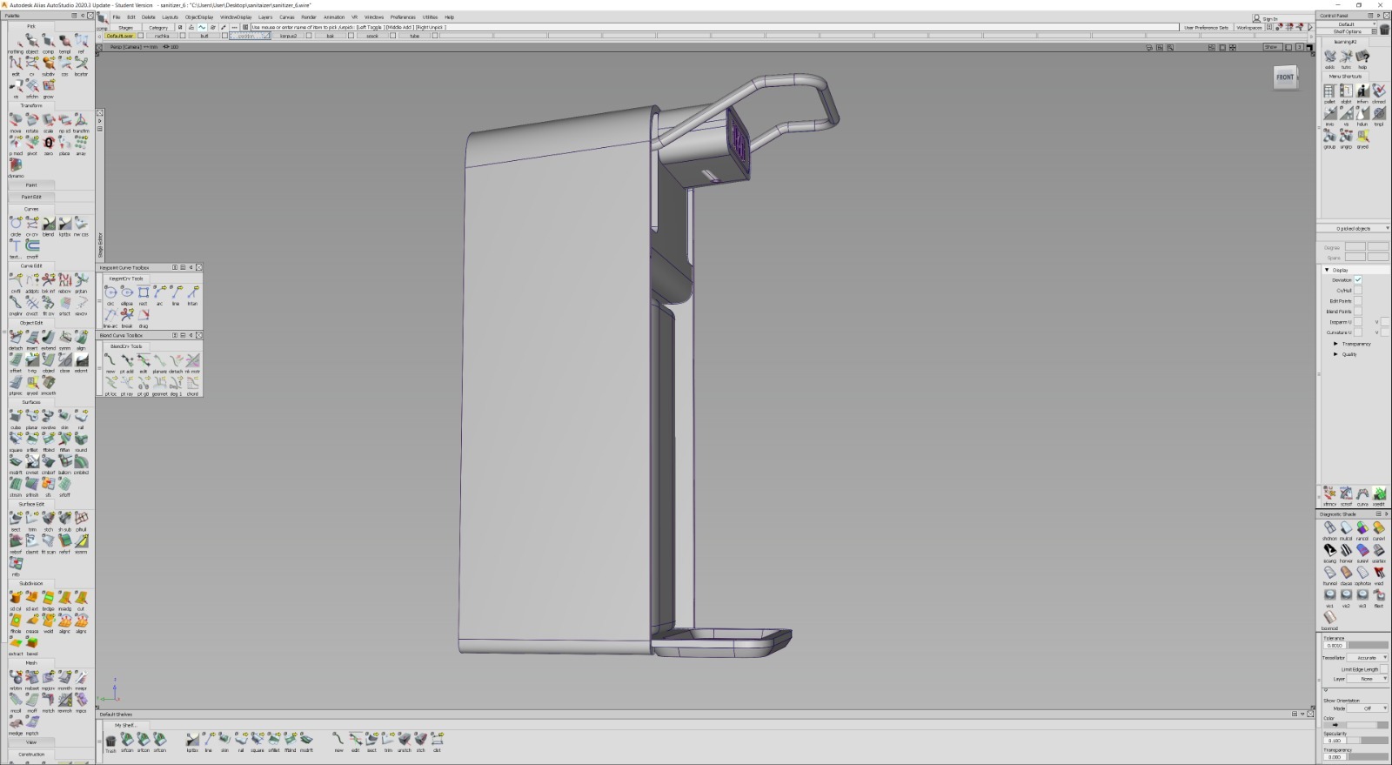The height and width of the screenshot is (765, 1392).
Task: Pick the Rotate tool in Transform
Action: pyautogui.click(x=32, y=120)
